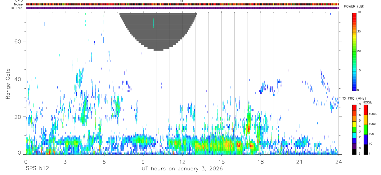Select the 30 tick on the power color bar

359,31
